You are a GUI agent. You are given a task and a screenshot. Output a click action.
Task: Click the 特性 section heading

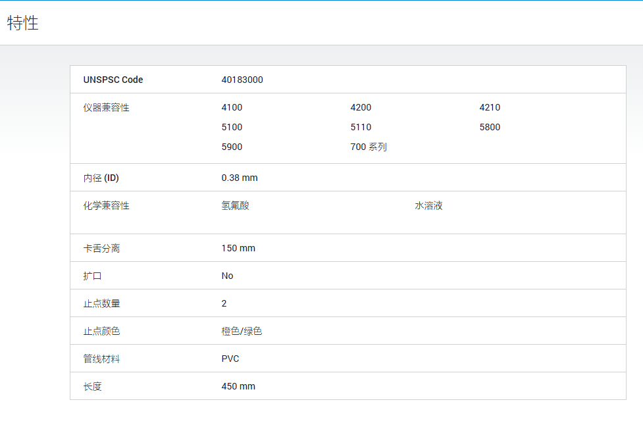22,23
